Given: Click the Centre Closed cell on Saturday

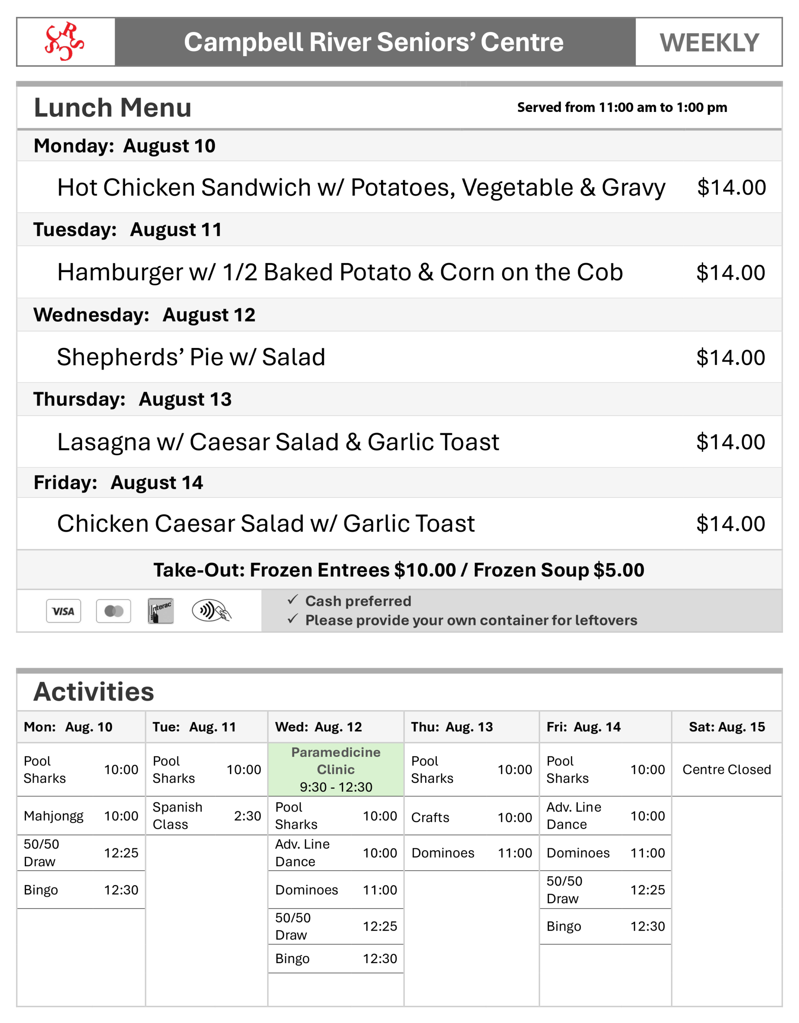Looking at the screenshot, I should 726,769.
